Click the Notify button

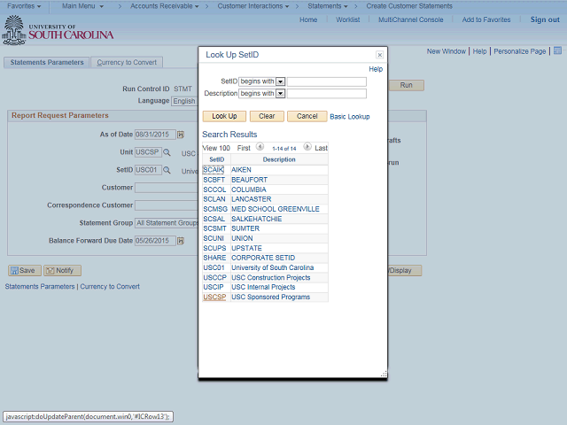62,270
